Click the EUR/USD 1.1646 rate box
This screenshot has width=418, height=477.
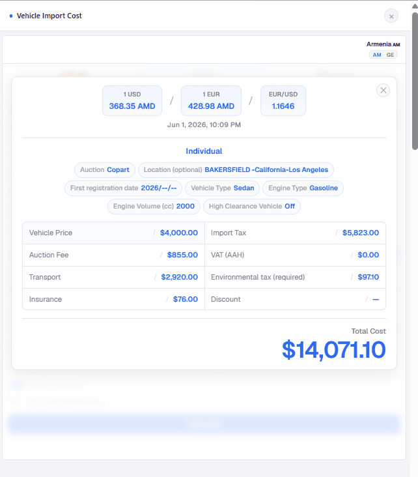(283, 101)
